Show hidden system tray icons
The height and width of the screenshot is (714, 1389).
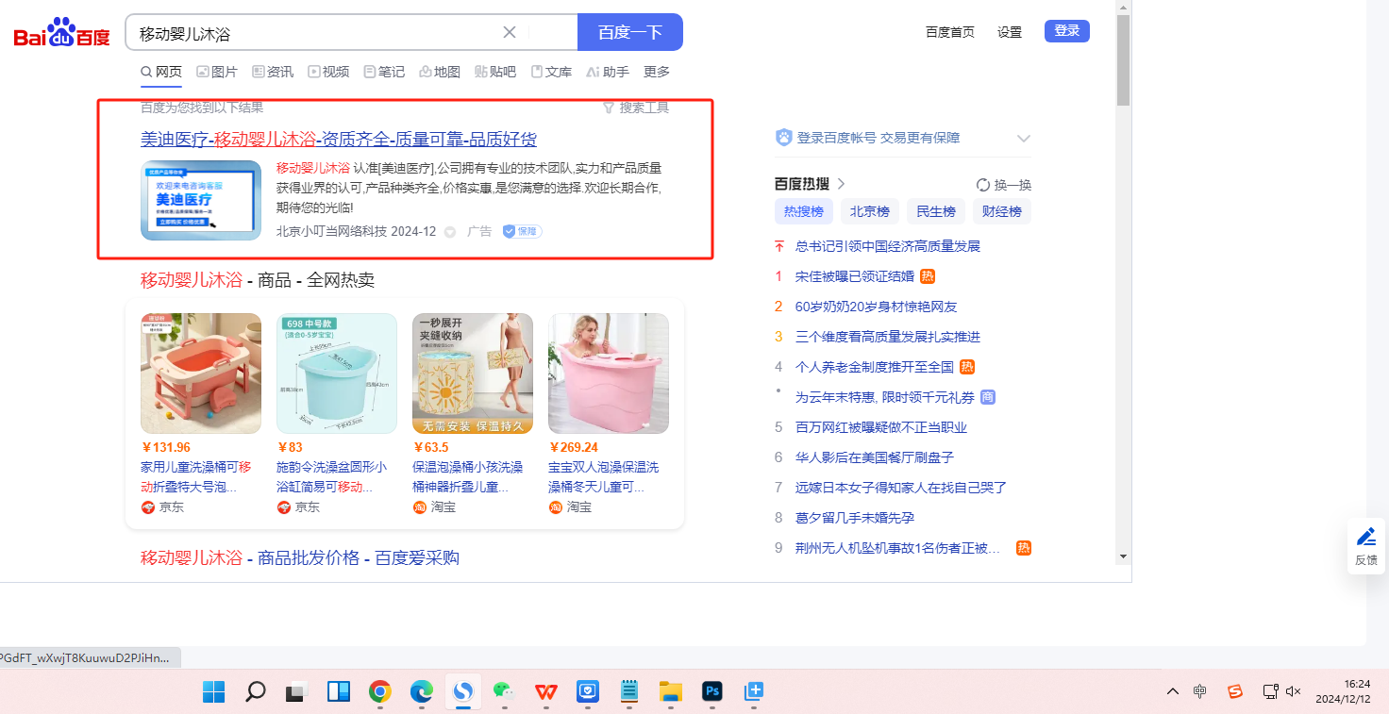(x=1173, y=692)
